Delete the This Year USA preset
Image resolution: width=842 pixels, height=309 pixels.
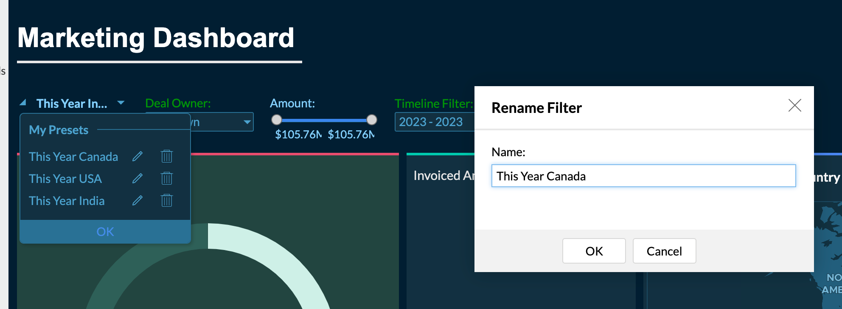(167, 178)
